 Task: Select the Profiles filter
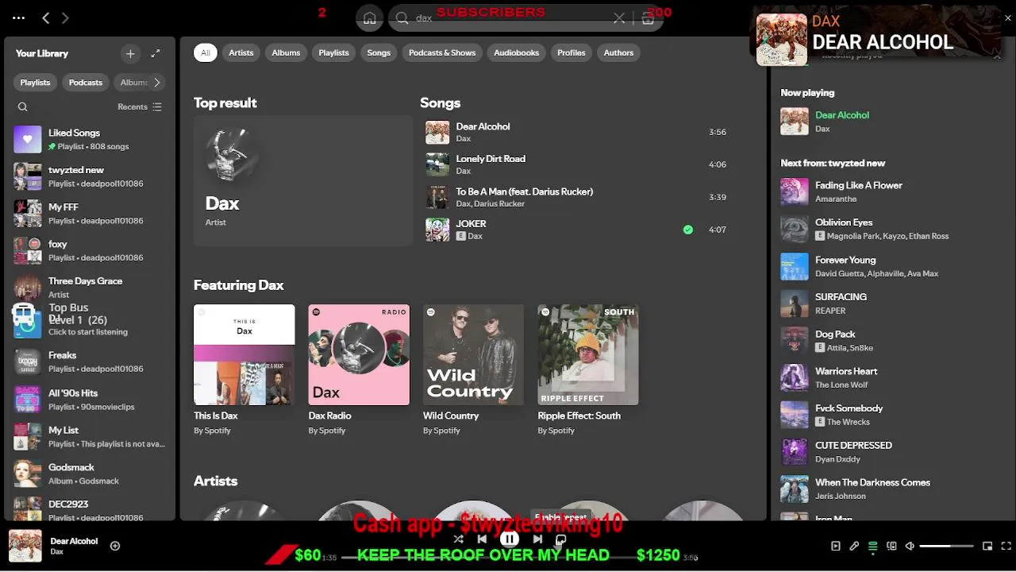(571, 52)
